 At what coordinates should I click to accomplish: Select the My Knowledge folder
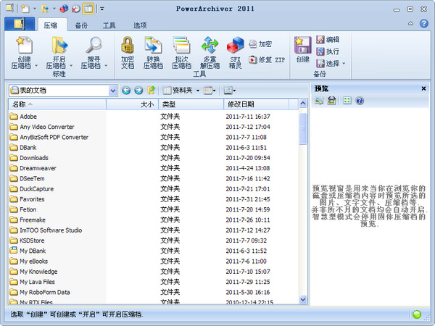point(33,272)
